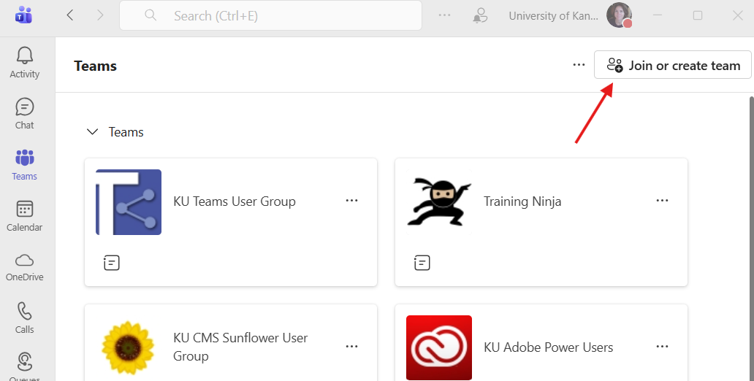This screenshot has width=754, height=381.
Task: Open the channel icon under Training Ninja
Action: (422, 263)
